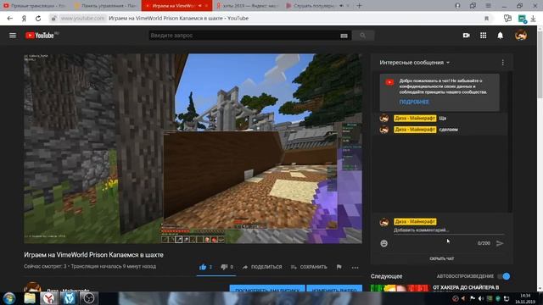Click the ПОДРОБНЕЕ link in chat notice
This screenshot has height=305, width=543.
coord(414,102)
